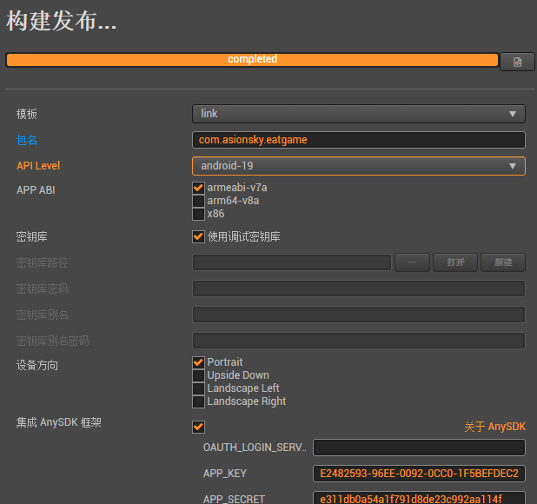Image resolution: width=537 pixels, height=504 pixels.
Task: Click the 密钥库路径 path field
Action: click(x=292, y=262)
